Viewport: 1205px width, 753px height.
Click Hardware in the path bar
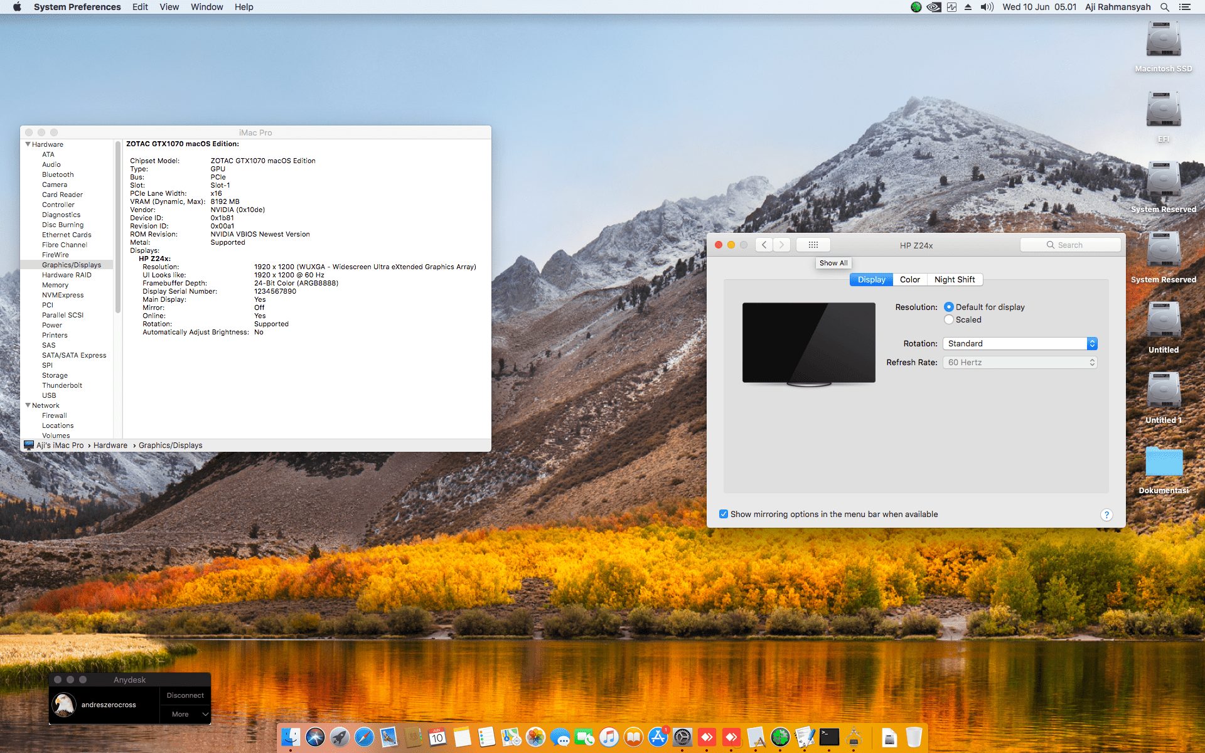(x=110, y=446)
